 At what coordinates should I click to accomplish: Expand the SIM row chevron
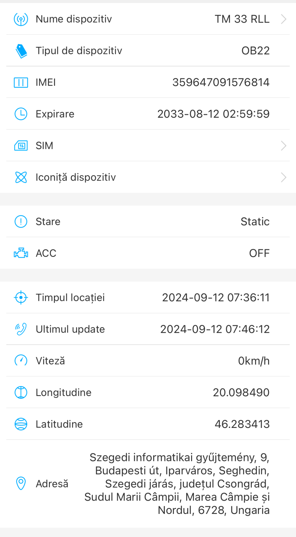tap(283, 146)
